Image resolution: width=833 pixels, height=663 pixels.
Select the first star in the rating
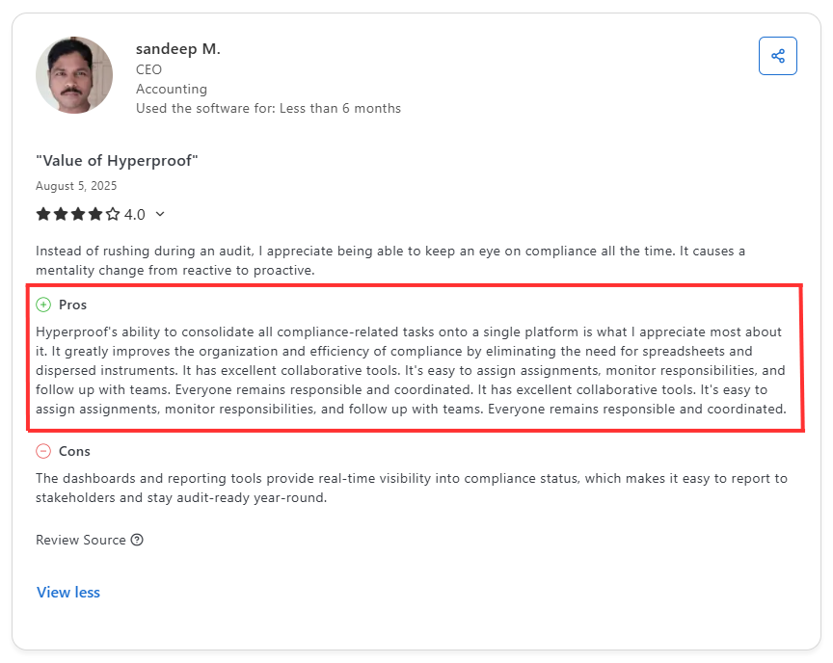42,214
